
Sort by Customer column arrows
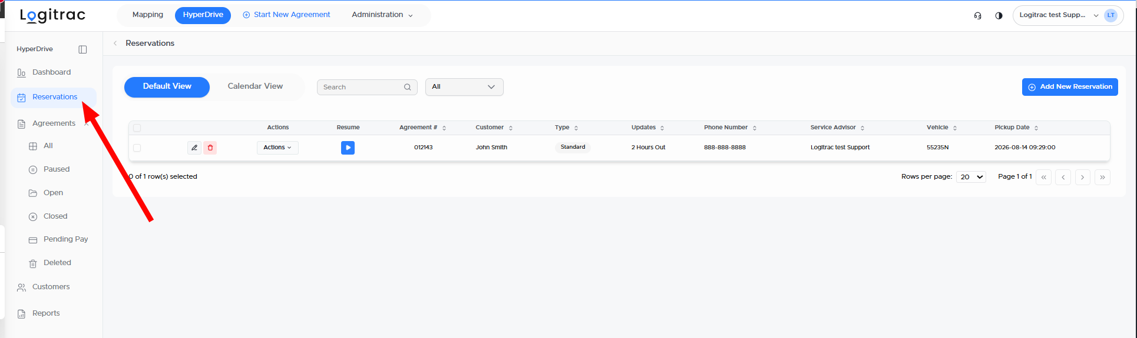(511, 128)
